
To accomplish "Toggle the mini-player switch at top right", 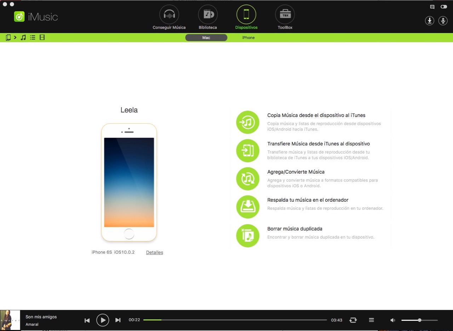I will click(x=443, y=7).
